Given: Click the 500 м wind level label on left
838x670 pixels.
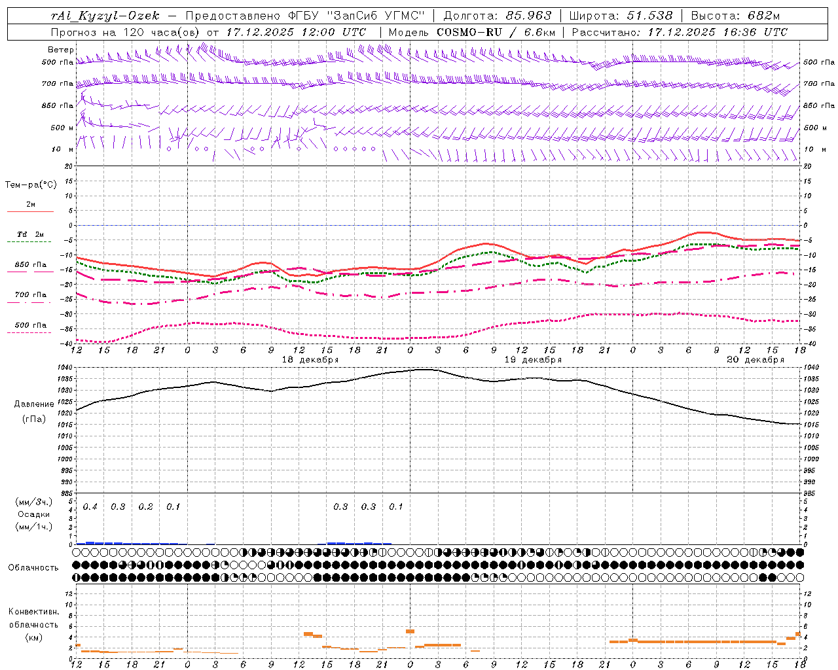Looking at the screenshot, I should 62,128.
